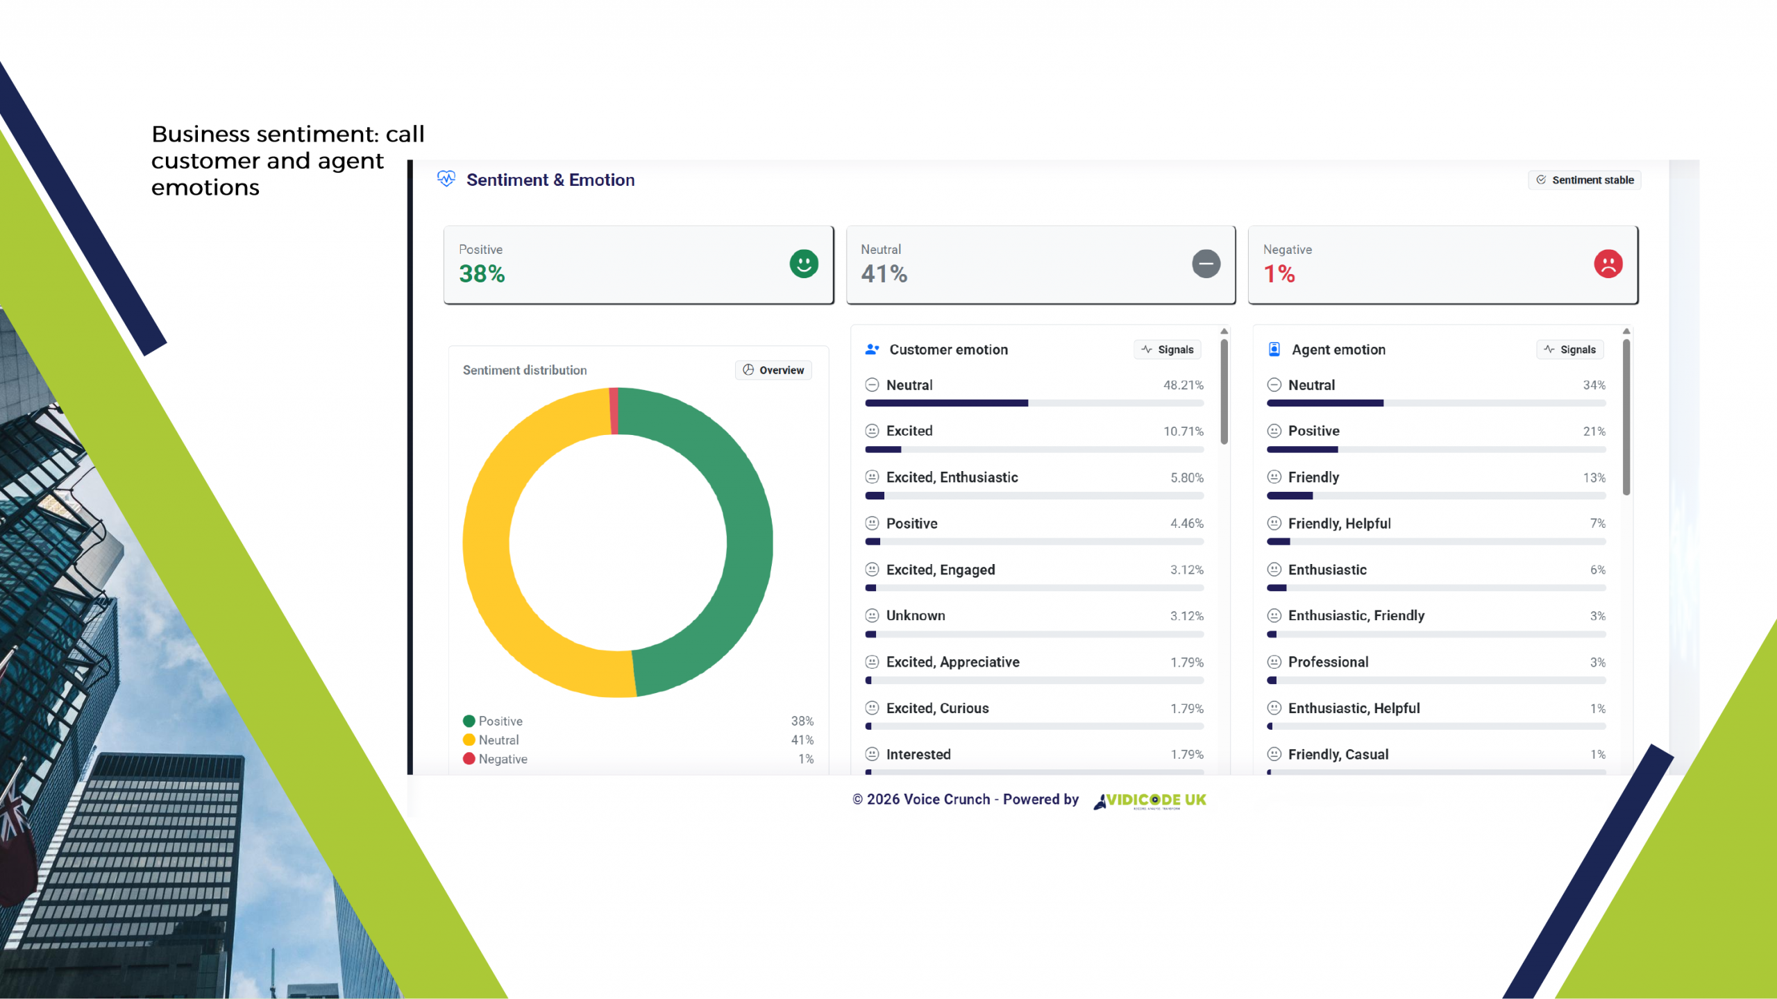
Task: Click the Agent emotion badge icon
Action: click(1274, 349)
